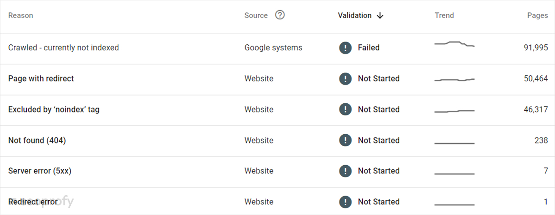Click trend sparkline for Crawled not indexed
The image size is (555, 215).
[454, 44]
